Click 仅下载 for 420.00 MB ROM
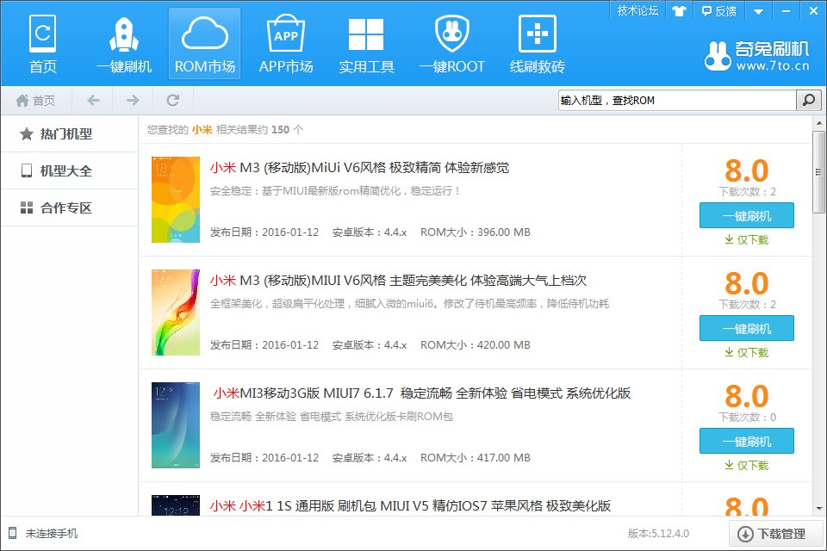The width and height of the screenshot is (827, 551). 746,353
